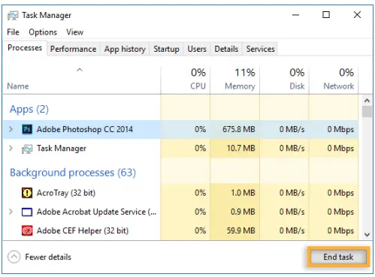Click the Task Manager process icon

27,149
